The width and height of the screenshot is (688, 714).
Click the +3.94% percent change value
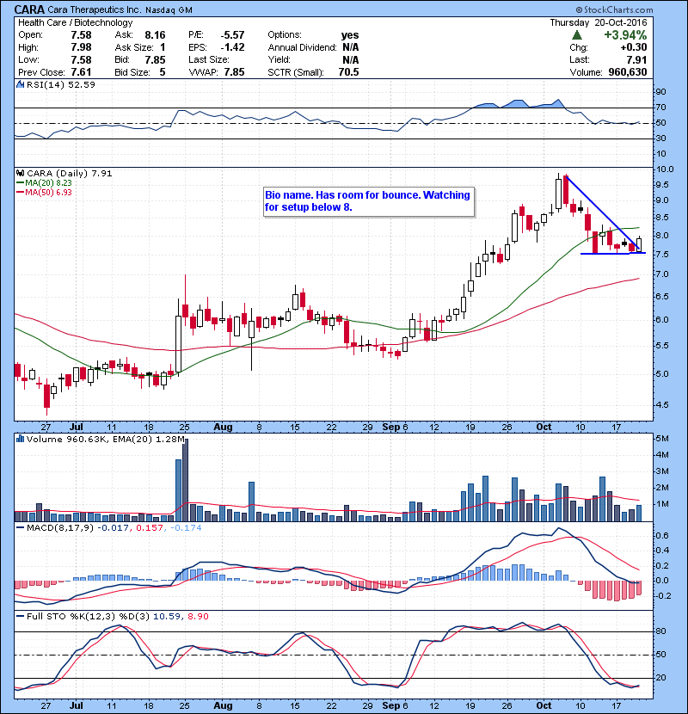(x=625, y=35)
